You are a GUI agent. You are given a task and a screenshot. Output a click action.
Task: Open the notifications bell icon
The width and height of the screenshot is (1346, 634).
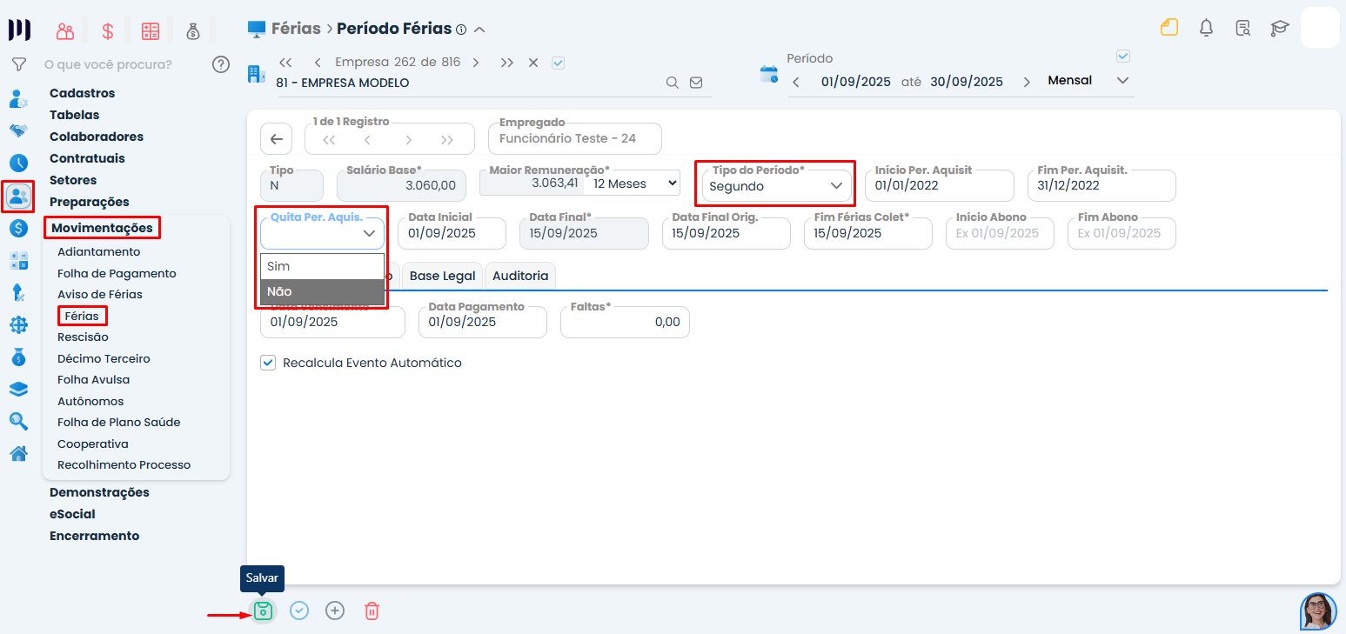pyautogui.click(x=1206, y=28)
